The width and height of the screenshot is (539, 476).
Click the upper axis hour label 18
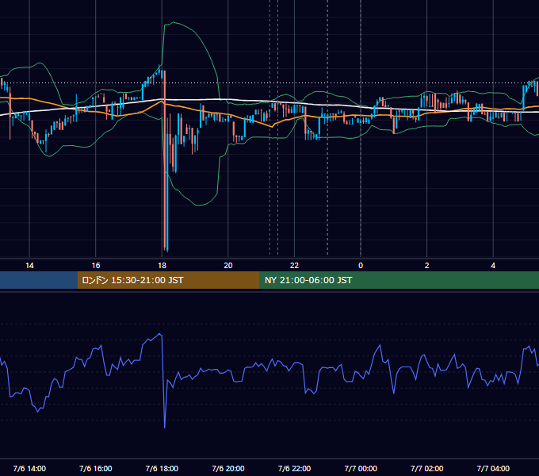tap(162, 266)
